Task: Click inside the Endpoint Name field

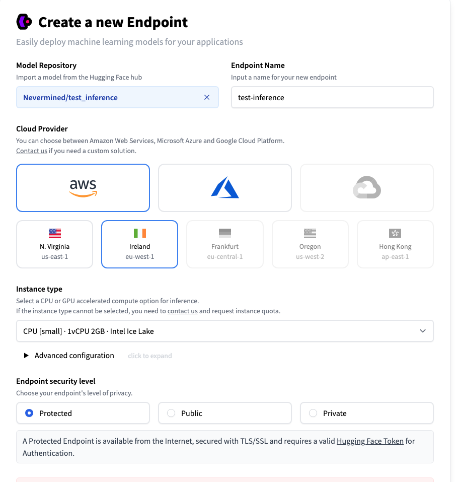Action: pos(332,97)
